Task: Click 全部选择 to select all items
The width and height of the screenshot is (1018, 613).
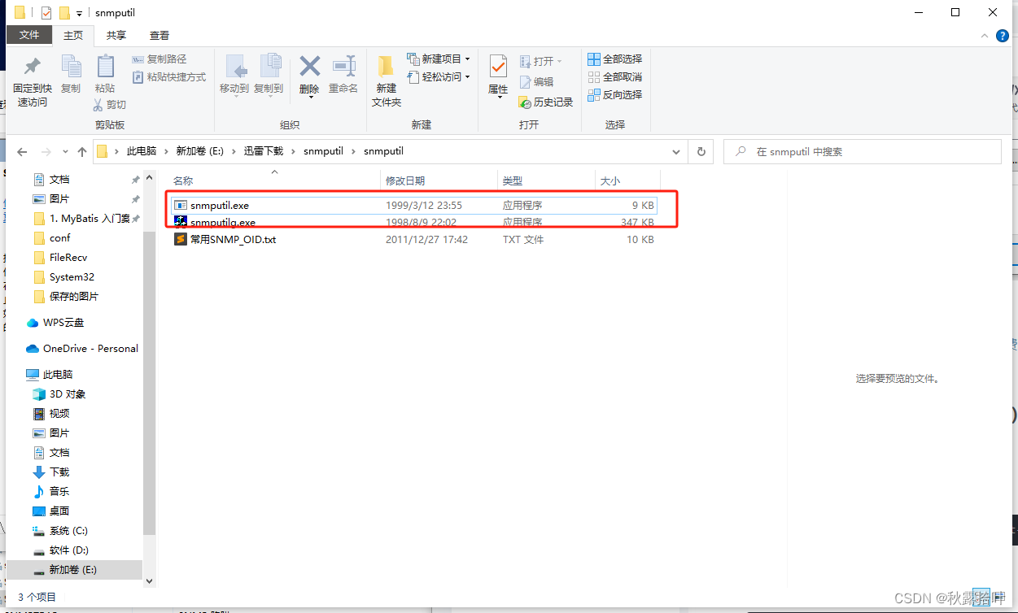Action: coord(614,59)
